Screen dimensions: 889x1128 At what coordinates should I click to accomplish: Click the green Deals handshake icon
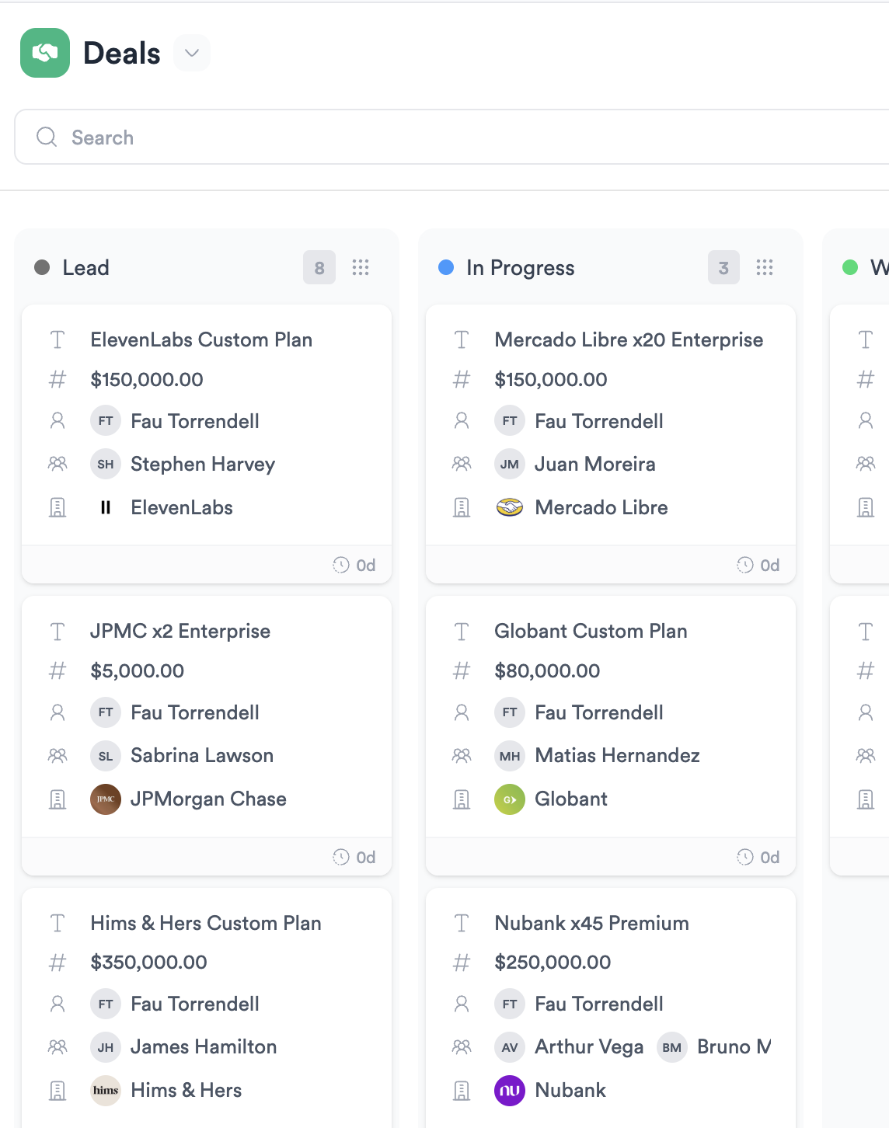45,53
